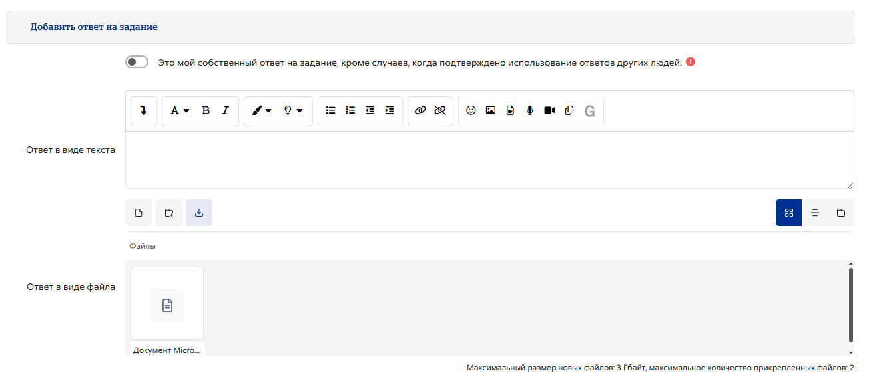
Task: Click the file area scrollbar down arrow
Action: (x=850, y=352)
